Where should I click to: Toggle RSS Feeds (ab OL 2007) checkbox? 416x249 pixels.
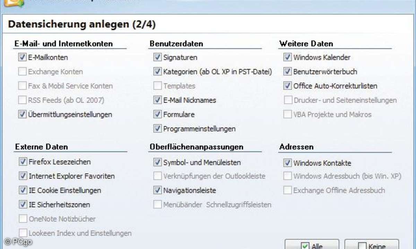tap(23, 100)
